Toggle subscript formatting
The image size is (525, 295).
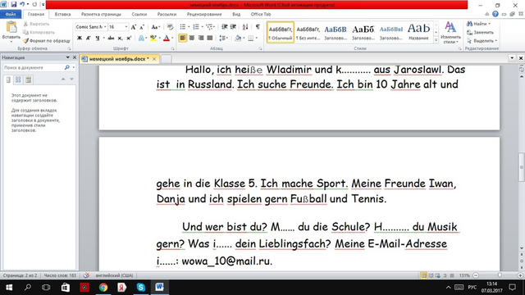[x=120, y=39]
